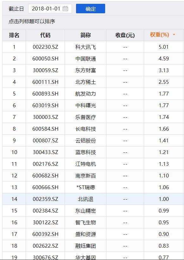The width and height of the screenshot is (184, 260).
Task: Select stock code 600584.SH
Action: coord(45,129)
